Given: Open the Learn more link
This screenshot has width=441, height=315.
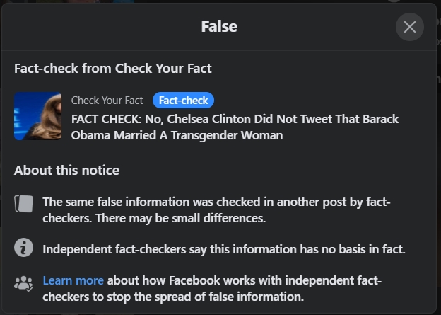Looking at the screenshot, I should (73, 280).
